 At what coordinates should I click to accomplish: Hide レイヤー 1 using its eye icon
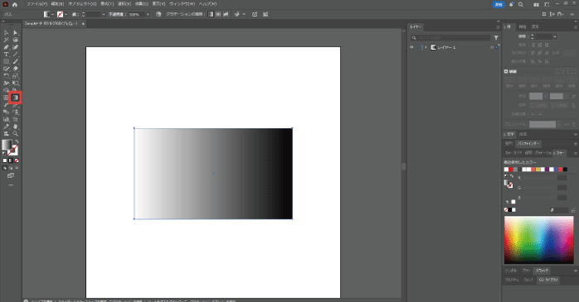coord(411,47)
